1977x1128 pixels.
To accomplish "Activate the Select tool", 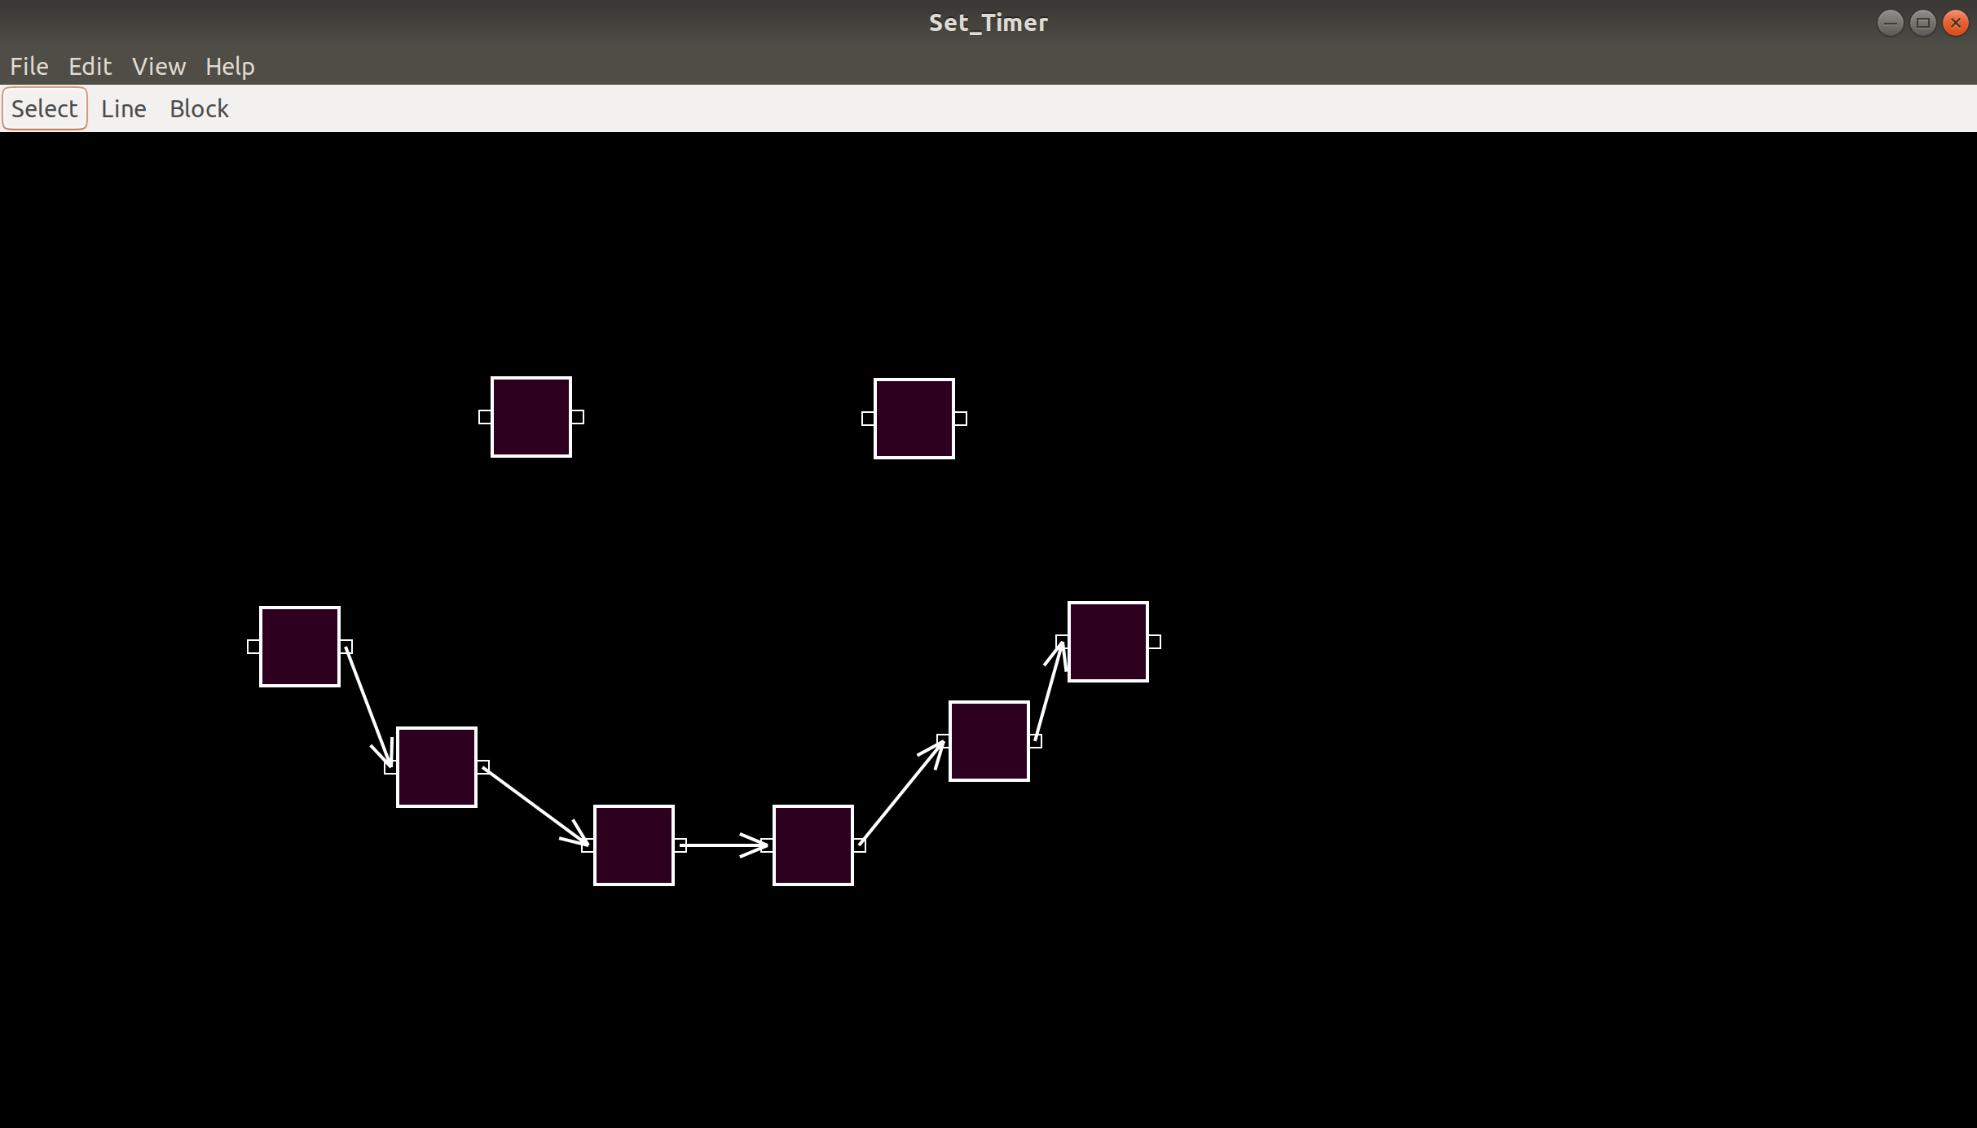I will (45, 108).
